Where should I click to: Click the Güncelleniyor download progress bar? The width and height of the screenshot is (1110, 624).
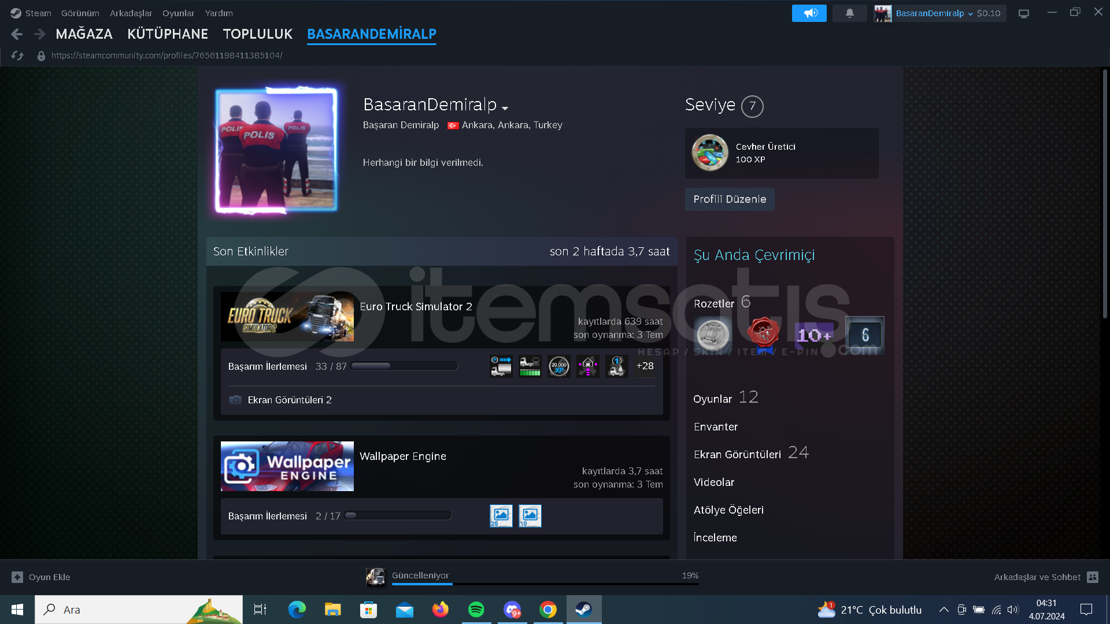(x=545, y=584)
